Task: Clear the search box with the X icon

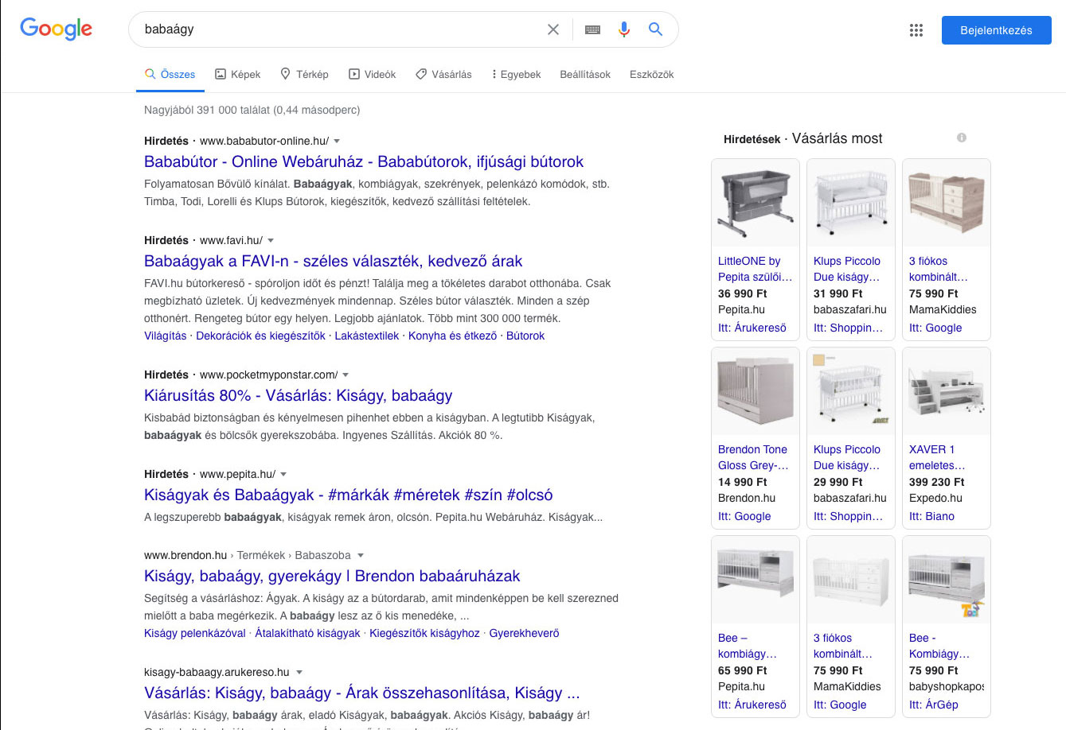Action: [553, 29]
